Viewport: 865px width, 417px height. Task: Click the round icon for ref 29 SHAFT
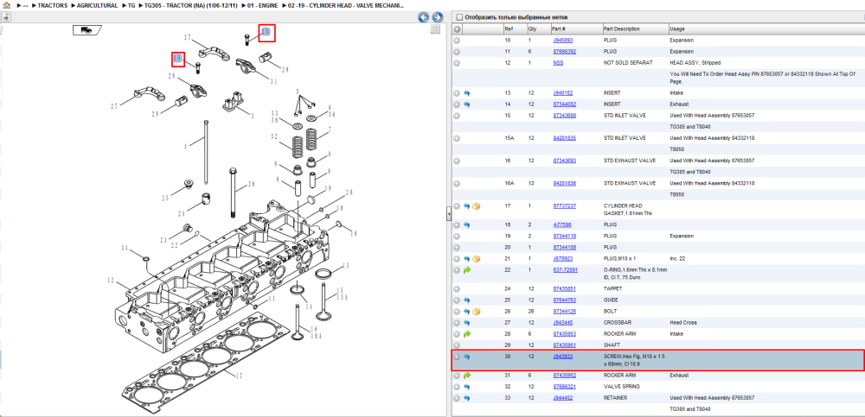[457, 345]
